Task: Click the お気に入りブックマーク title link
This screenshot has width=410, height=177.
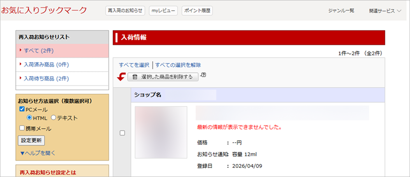Action: click(44, 10)
